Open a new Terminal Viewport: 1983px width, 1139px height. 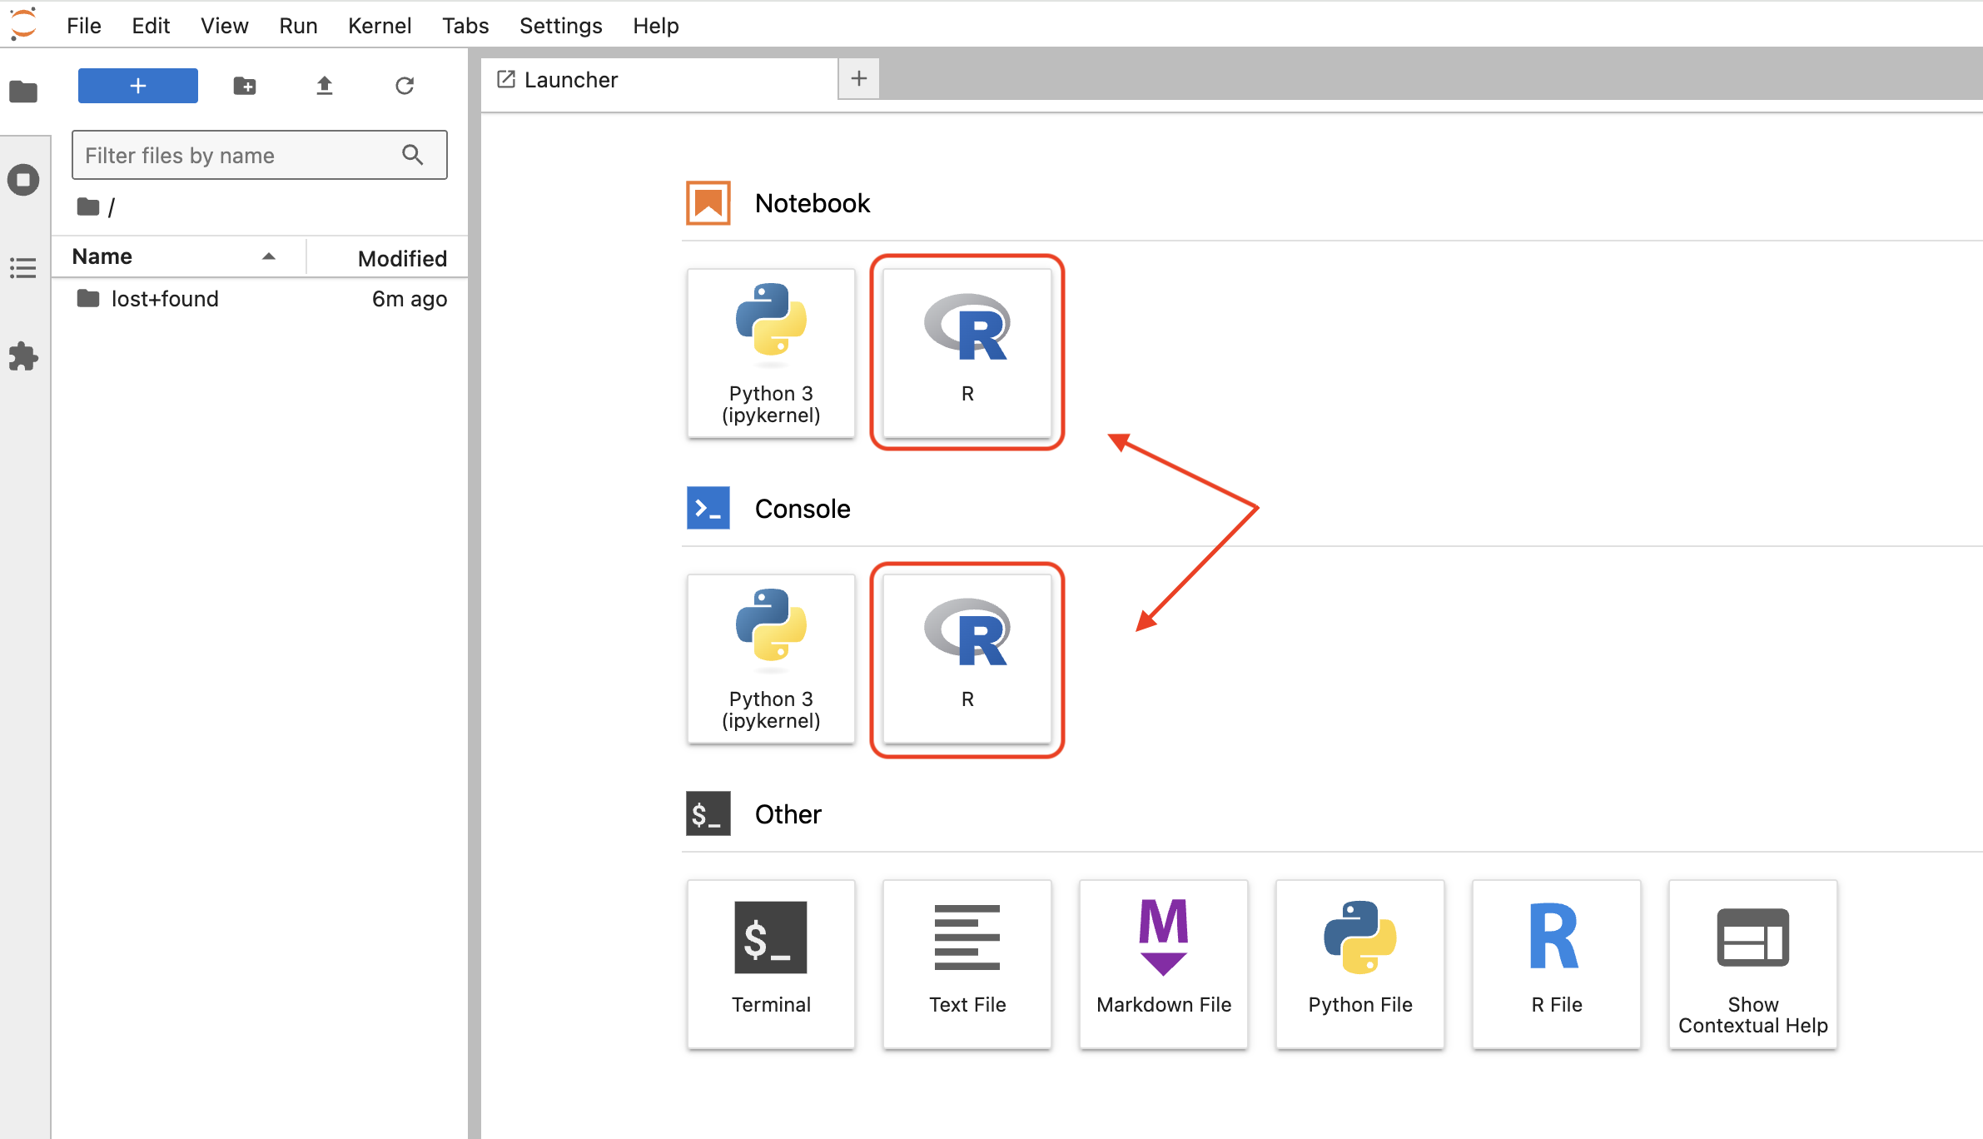click(x=771, y=964)
